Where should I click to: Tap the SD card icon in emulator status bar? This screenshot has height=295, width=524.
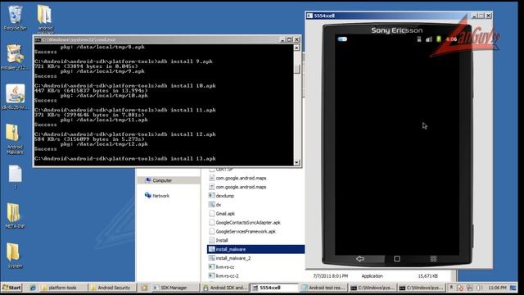point(419,39)
